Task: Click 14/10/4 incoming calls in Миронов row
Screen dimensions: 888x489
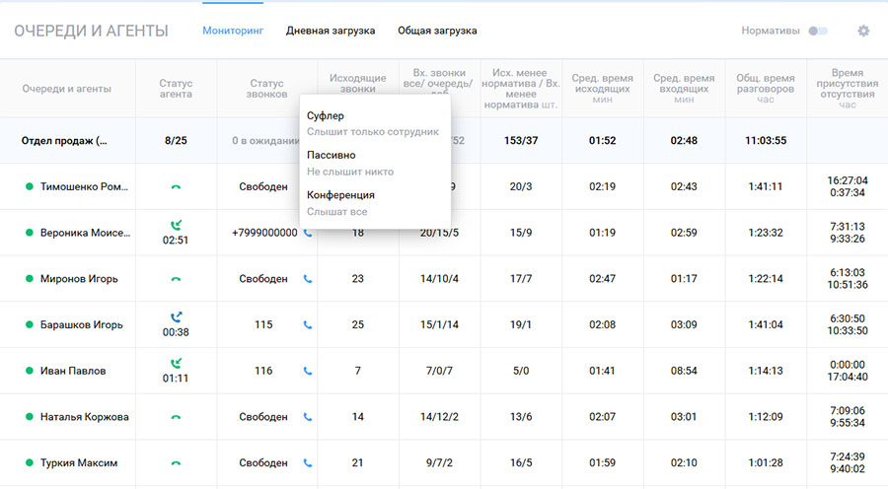Action: [439, 278]
